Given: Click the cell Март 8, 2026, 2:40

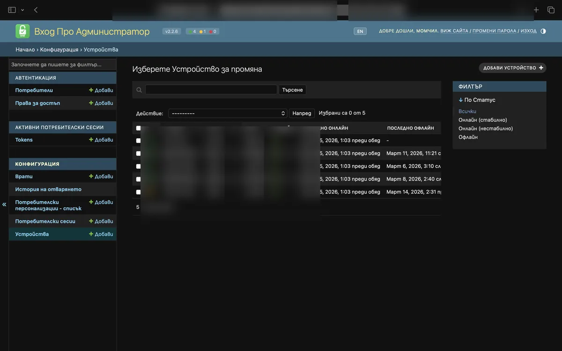Looking at the screenshot, I should point(414,179).
